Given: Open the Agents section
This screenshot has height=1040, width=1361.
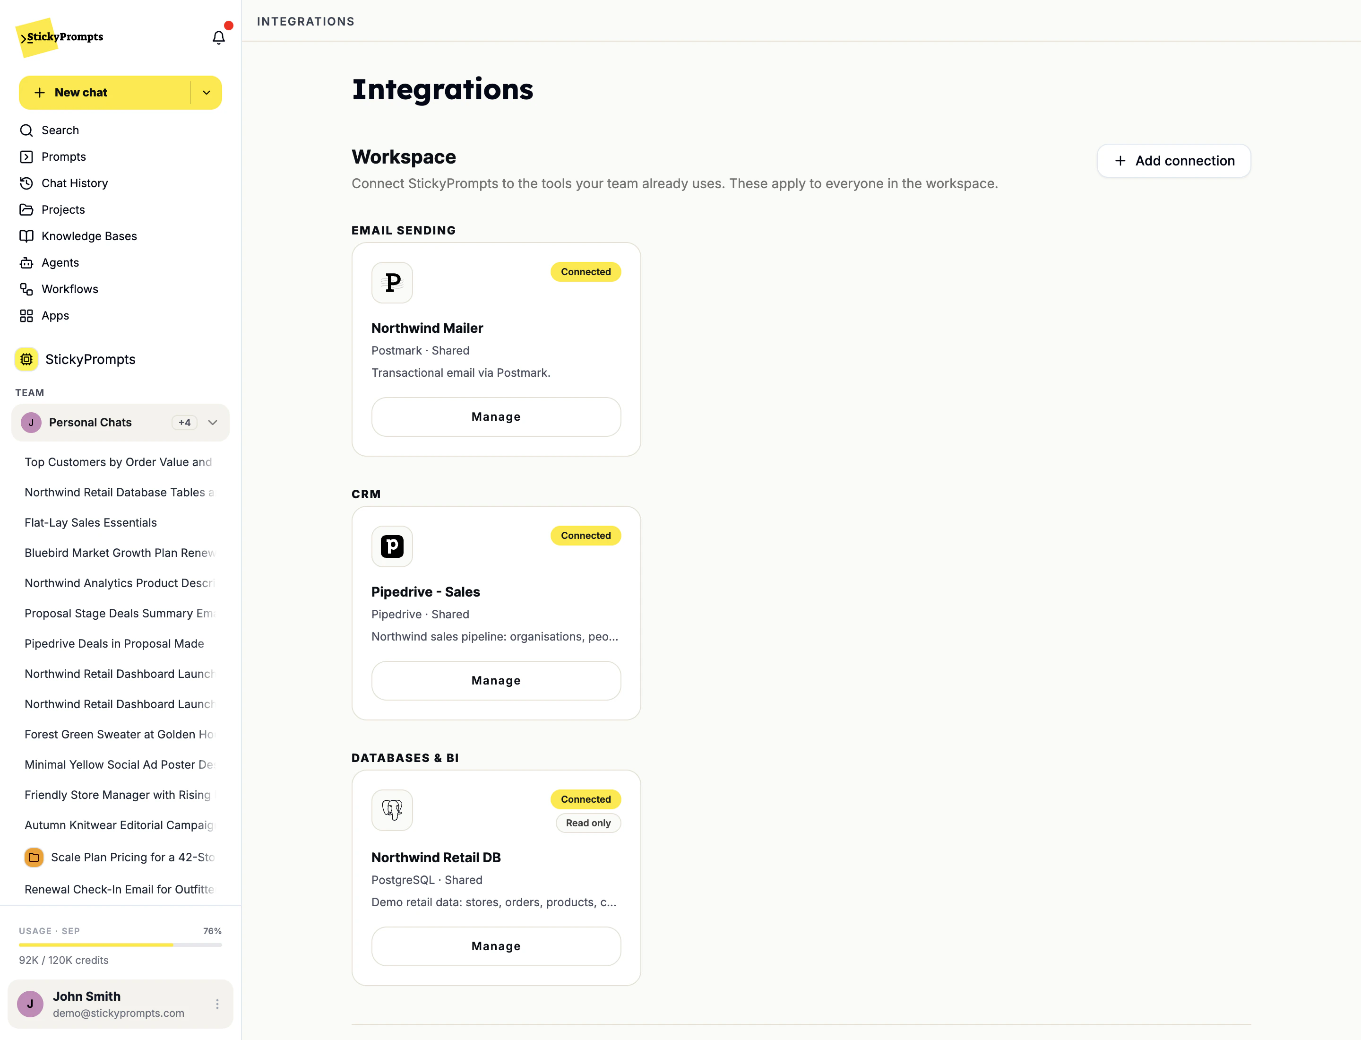Looking at the screenshot, I should (x=120, y=263).
